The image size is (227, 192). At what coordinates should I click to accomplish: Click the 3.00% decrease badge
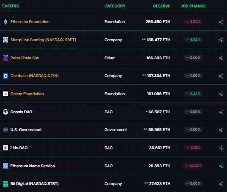pyautogui.click(x=193, y=21)
